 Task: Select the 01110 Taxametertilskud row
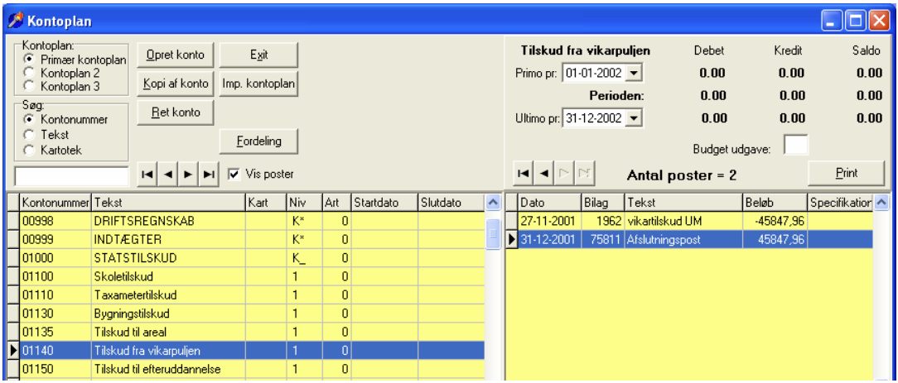click(x=245, y=295)
